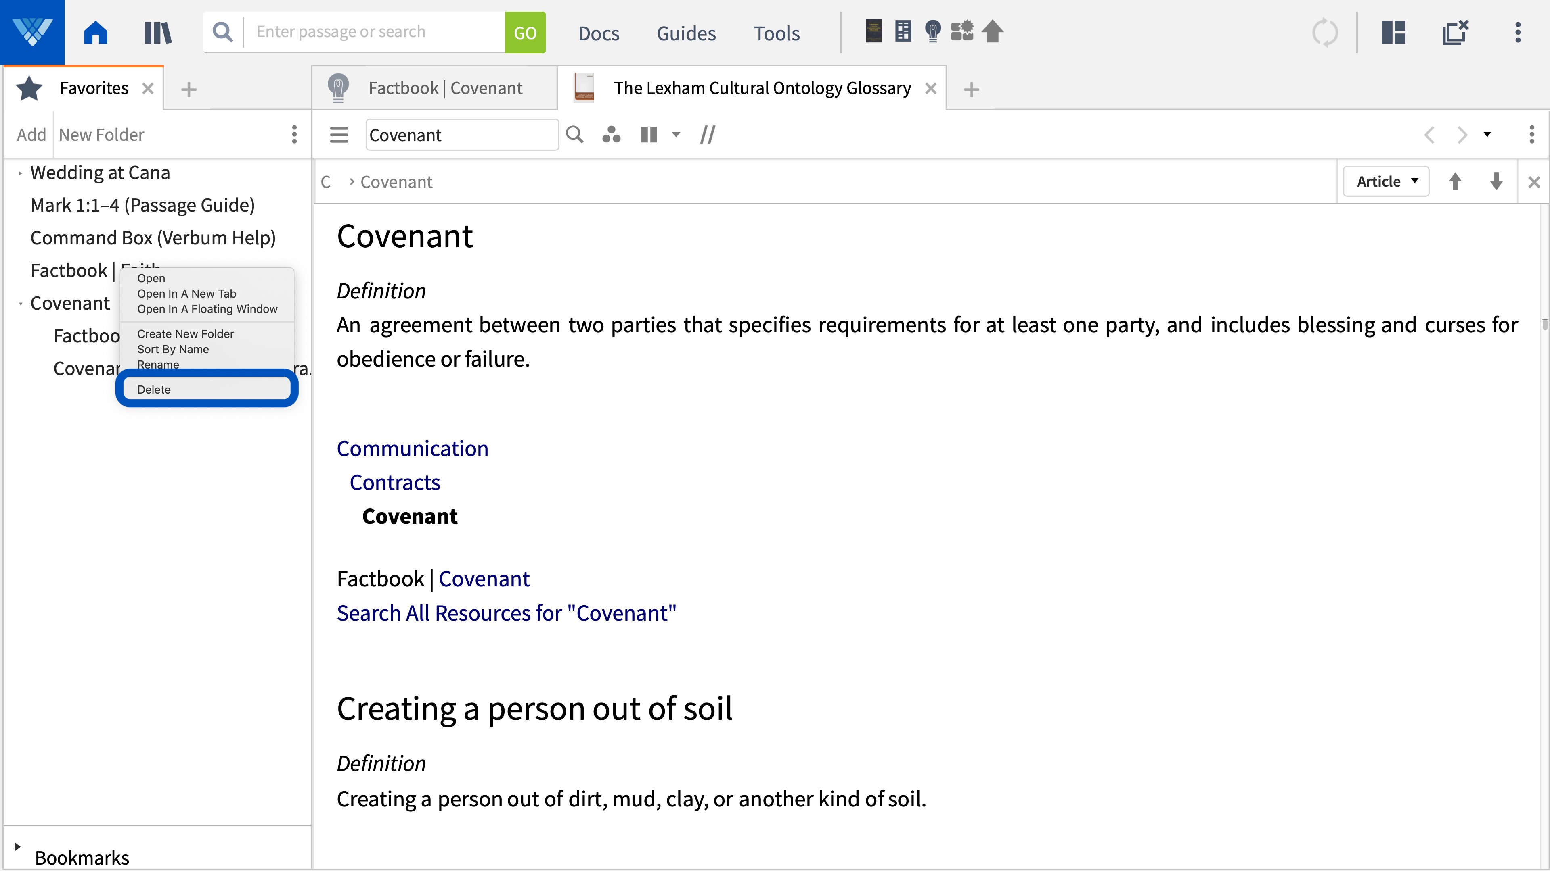Open the Tools menu
The image size is (1550, 871).
(777, 33)
